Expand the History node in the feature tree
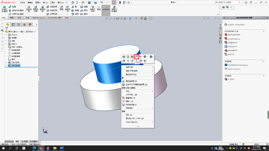Screen dimensions: 269x151 [x=6, y=35]
